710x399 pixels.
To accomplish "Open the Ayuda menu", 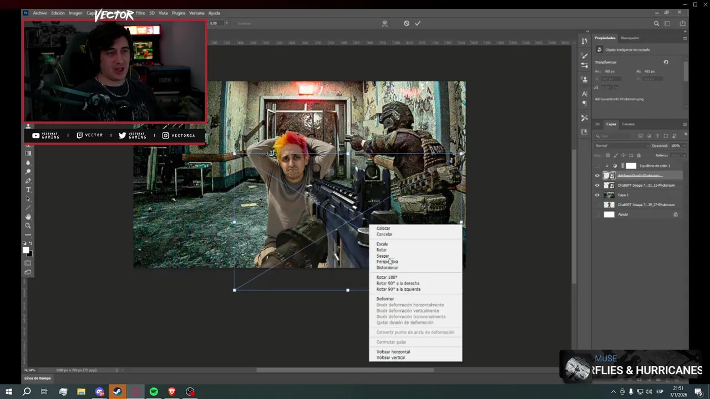I will point(214,13).
